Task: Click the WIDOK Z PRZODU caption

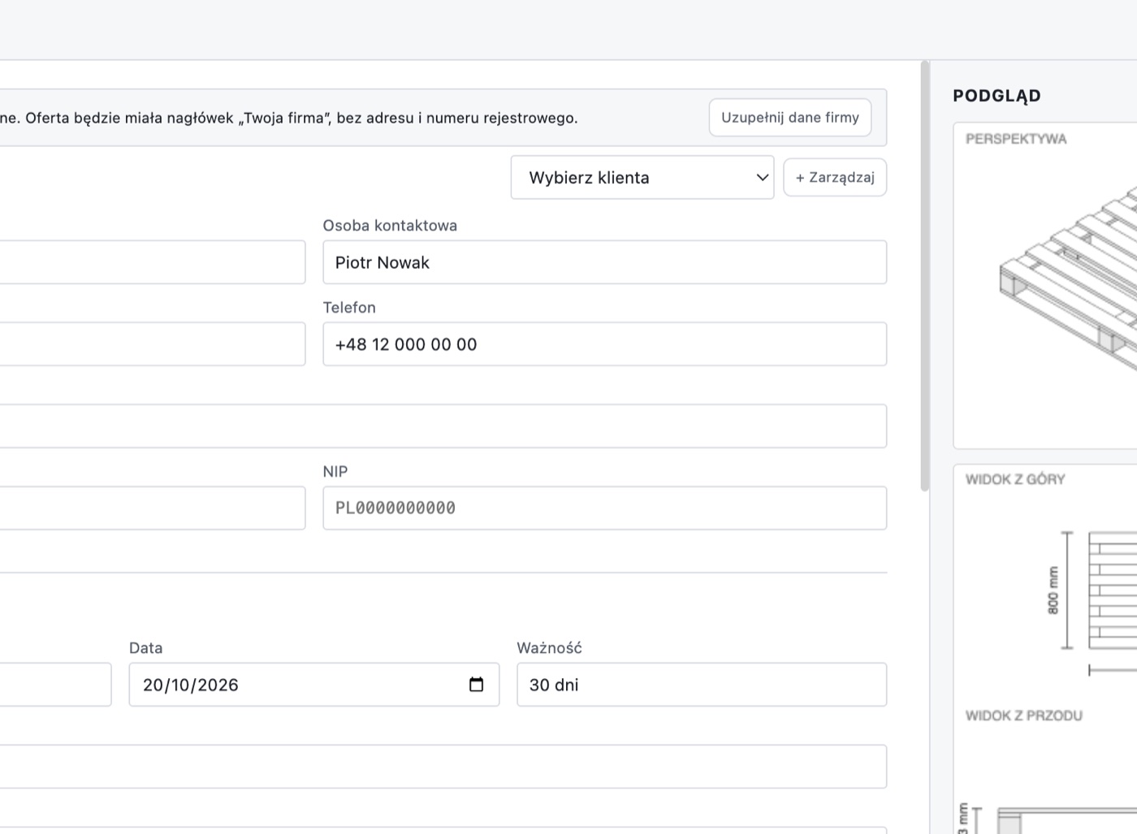Action: tap(1024, 715)
